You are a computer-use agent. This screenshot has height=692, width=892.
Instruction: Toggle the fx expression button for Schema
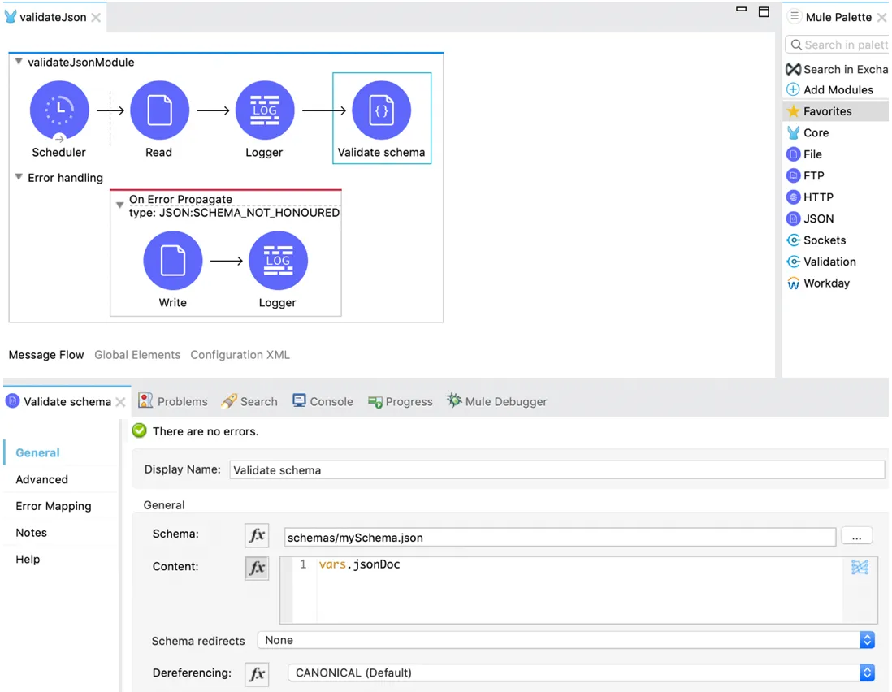coord(257,535)
